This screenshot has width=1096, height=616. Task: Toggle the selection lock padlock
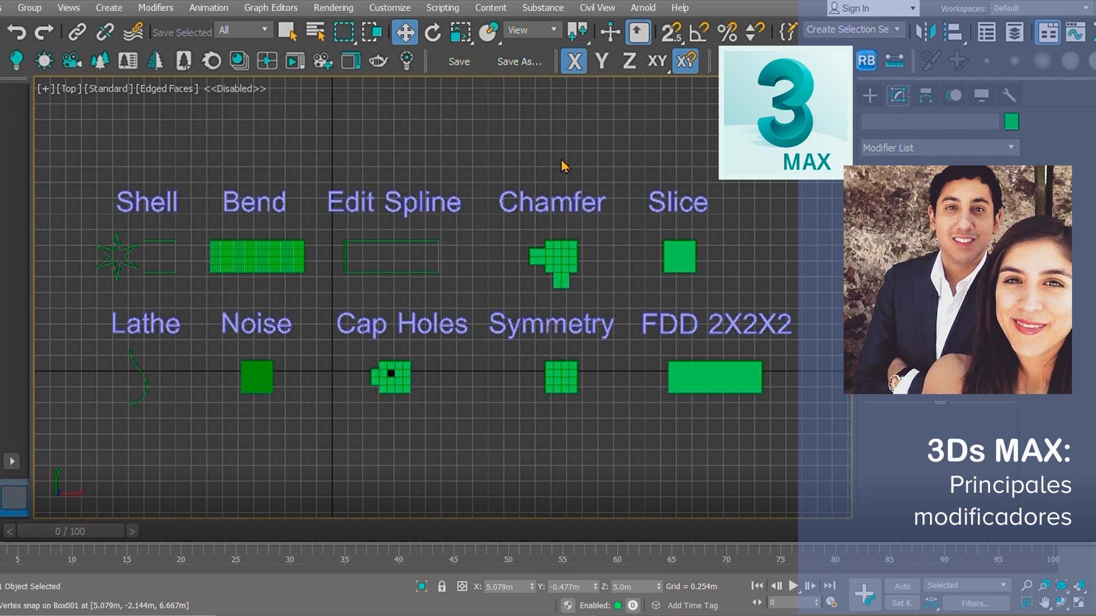(442, 586)
